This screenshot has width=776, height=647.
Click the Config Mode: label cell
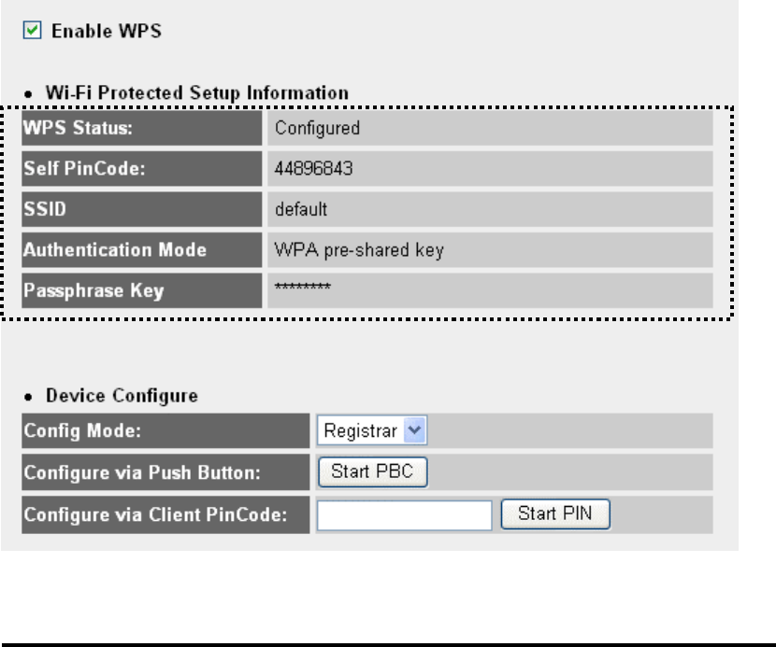[x=165, y=431]
